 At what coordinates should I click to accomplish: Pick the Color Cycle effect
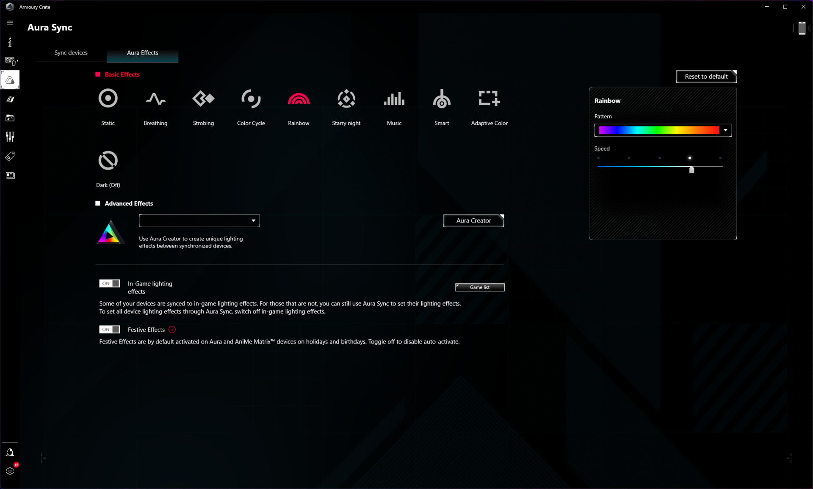[251, 99]
